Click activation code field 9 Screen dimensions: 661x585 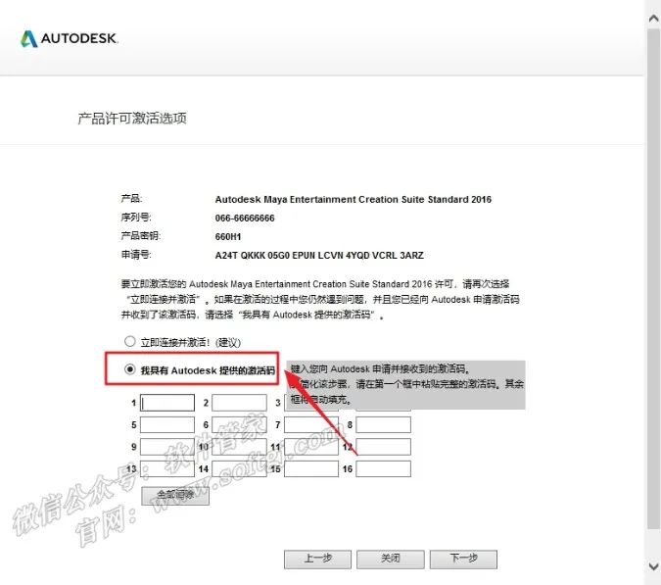point(167,447)
